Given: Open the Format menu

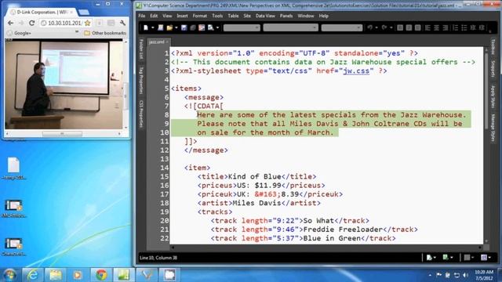Looking at the screenshot, I should [200, 16].
